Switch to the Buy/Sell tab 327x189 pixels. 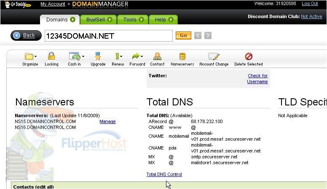click(x=99, y=20)
